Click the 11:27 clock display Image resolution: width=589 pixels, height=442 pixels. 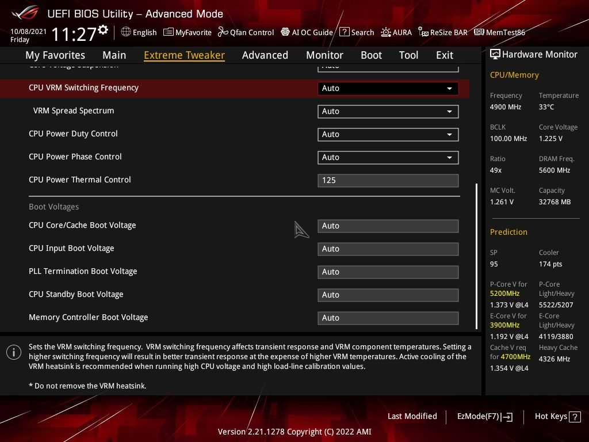point(74,34)
